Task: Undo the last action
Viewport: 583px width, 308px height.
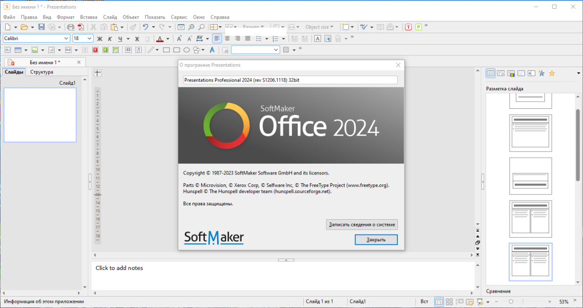Action: (145, 27)
